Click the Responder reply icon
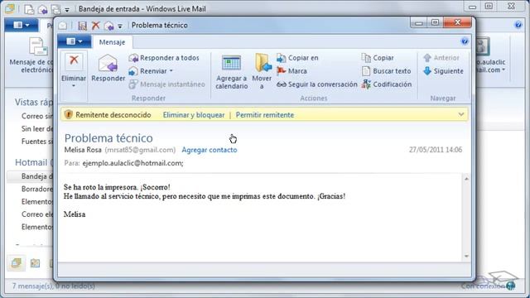 (108, 63)
